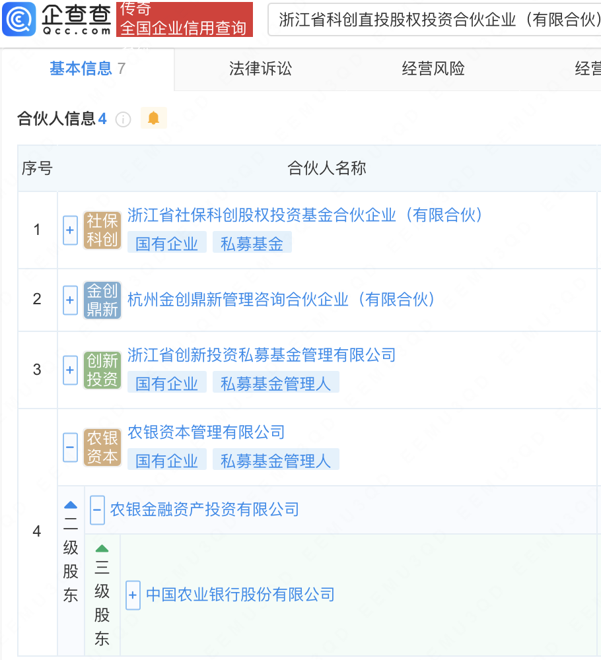Collapse 三级股东 using the green triangle
The image size is (601, 660).
(x=102, y=548)
